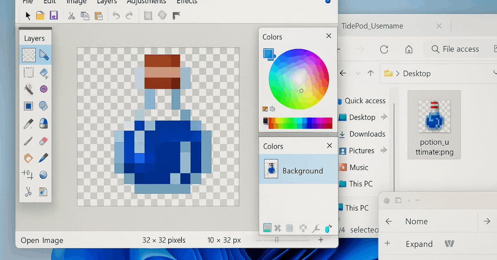Open the Image menu

click(76, 2)
